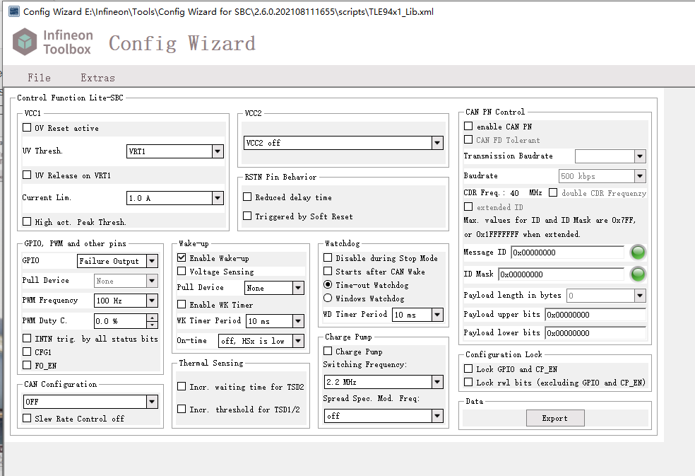The height and width of the screenshot is (476, 695).
Task: Click the green indicator beside ID Mask
Action: click(638, 274)
